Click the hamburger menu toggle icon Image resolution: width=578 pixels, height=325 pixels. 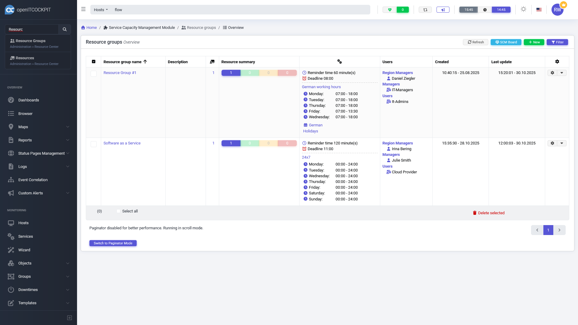[x=83, y=9]
